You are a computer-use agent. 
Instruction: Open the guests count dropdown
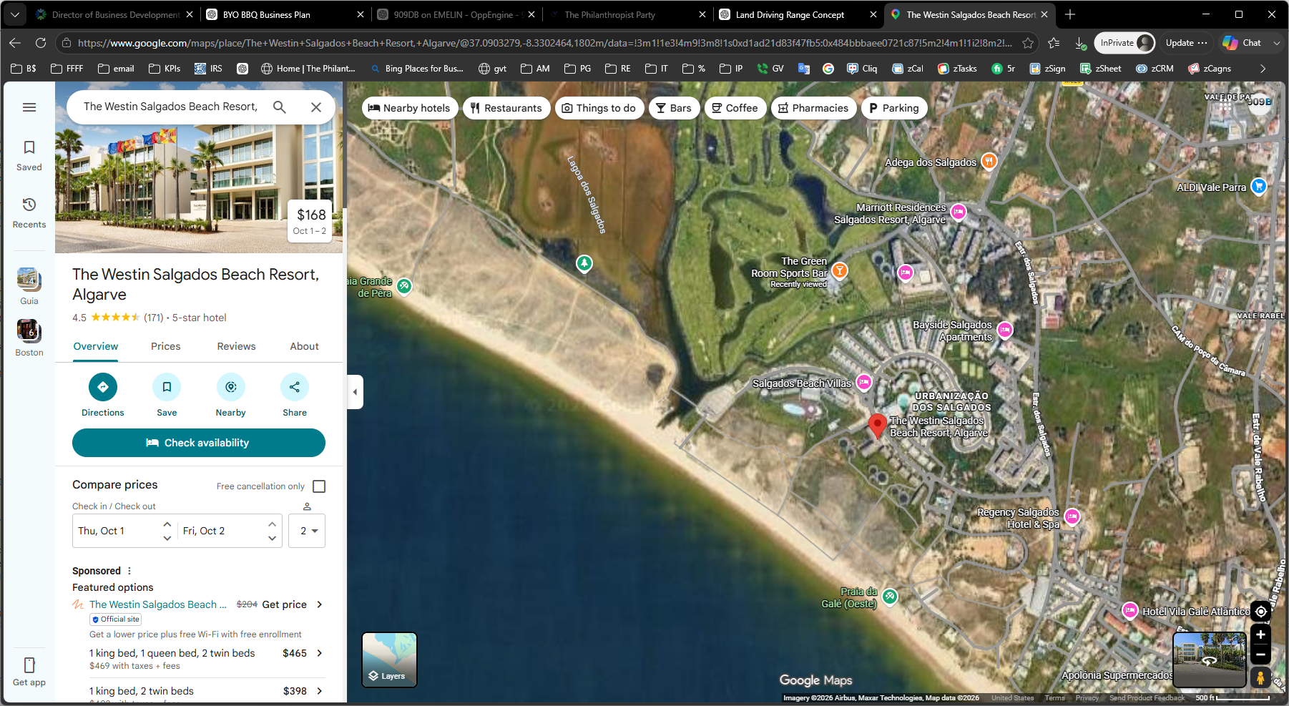pyautogui.click(x=307, y=531)
